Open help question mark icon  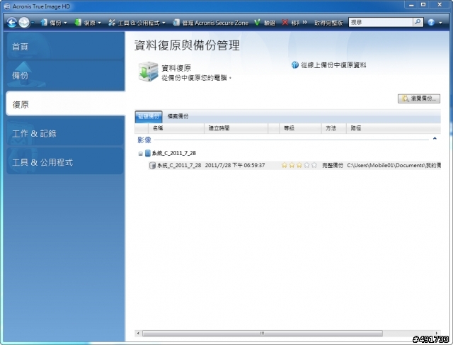point(431,22)
